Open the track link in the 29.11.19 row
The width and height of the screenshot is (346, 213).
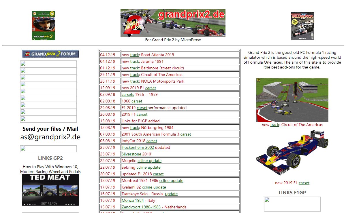click(x=135, y=75)
